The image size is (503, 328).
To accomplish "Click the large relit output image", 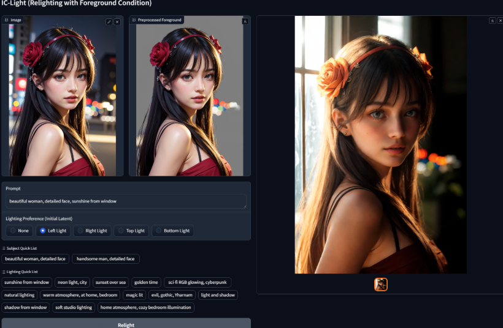I will 380,144.
